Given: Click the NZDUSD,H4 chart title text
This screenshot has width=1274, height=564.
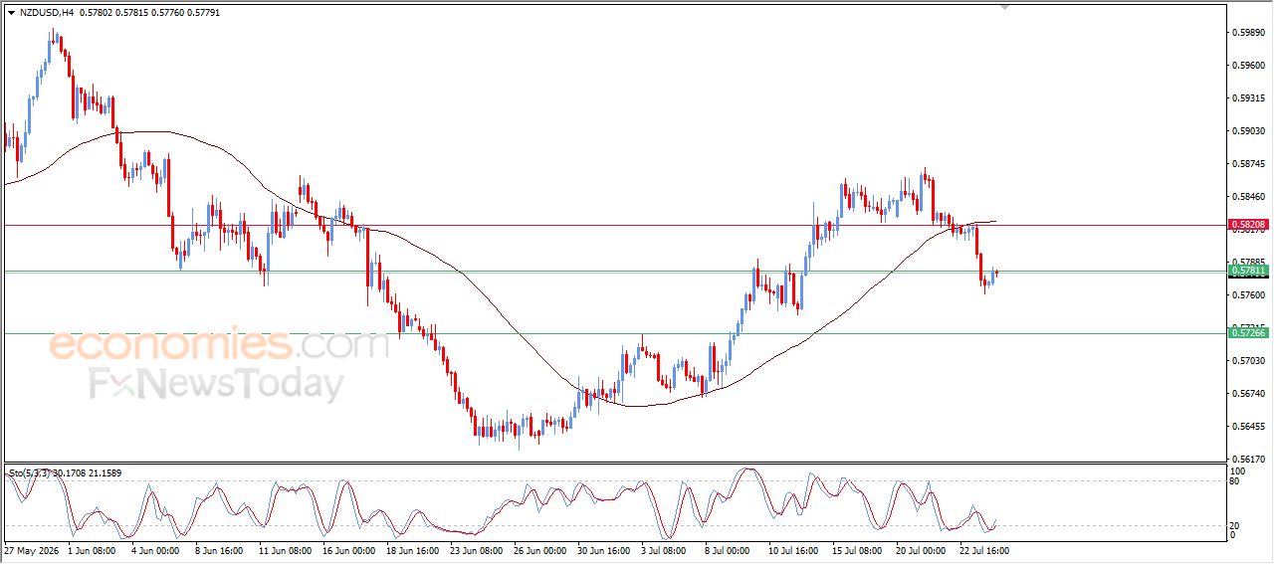Looking at the screenshot, I should click(46, 13).
